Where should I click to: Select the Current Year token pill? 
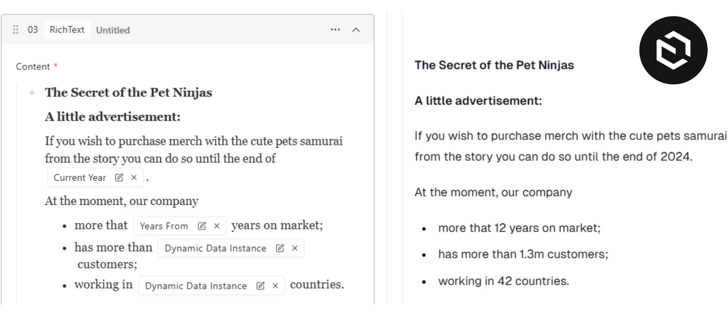tap(79, 178)
